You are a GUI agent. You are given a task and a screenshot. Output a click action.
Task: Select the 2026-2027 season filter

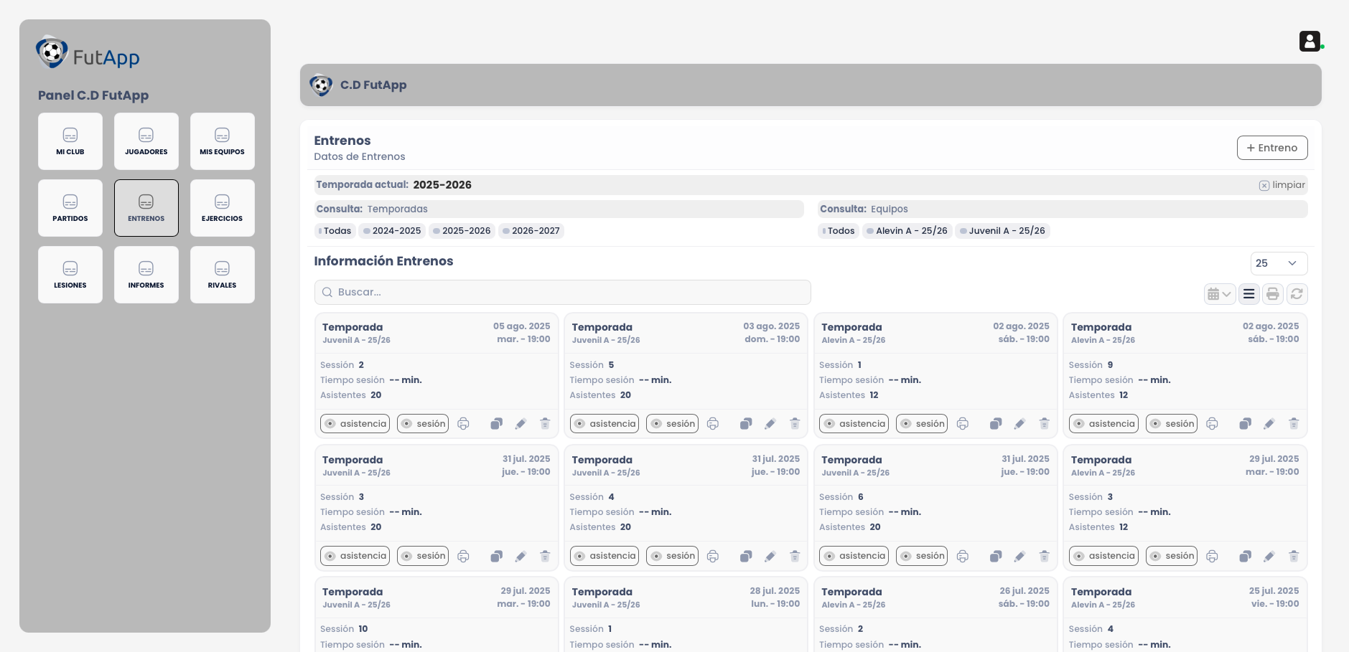[531, 231]
